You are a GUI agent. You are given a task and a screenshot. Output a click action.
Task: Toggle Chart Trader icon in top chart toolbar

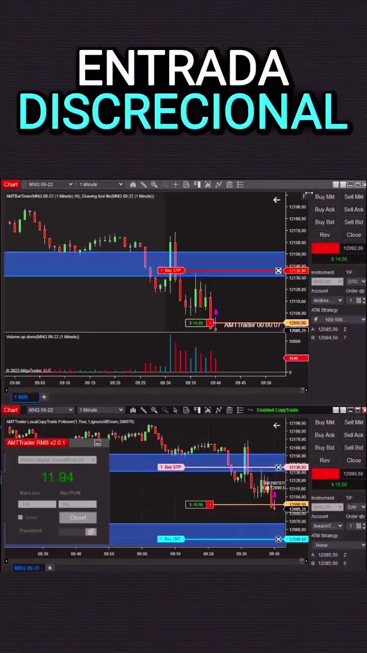(197, 185)
